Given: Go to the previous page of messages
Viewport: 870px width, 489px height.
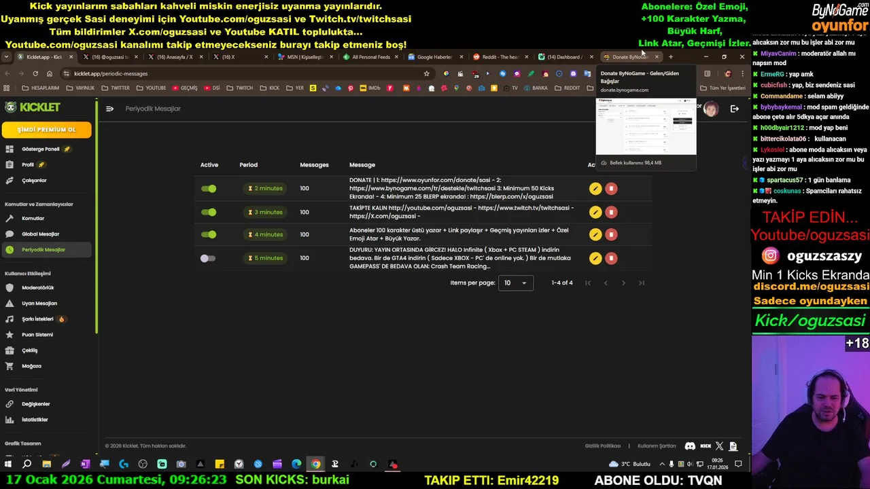Looking at the screenshot, I should pos(606,283).
